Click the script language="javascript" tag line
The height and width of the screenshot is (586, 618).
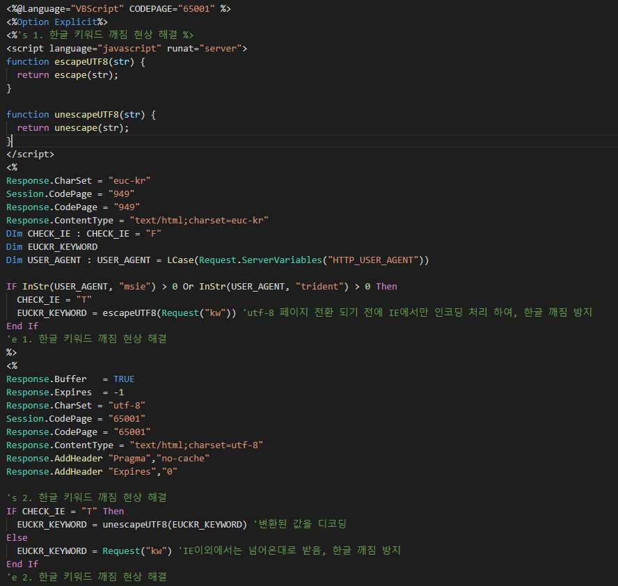coord(127,49)
